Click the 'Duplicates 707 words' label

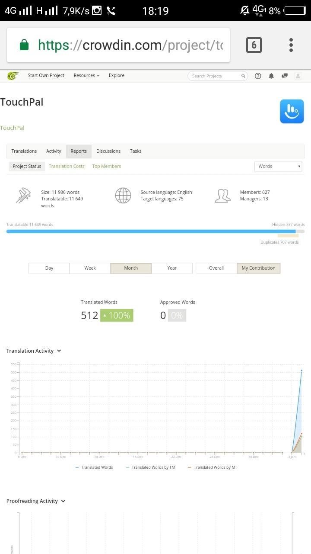(279, 242)
